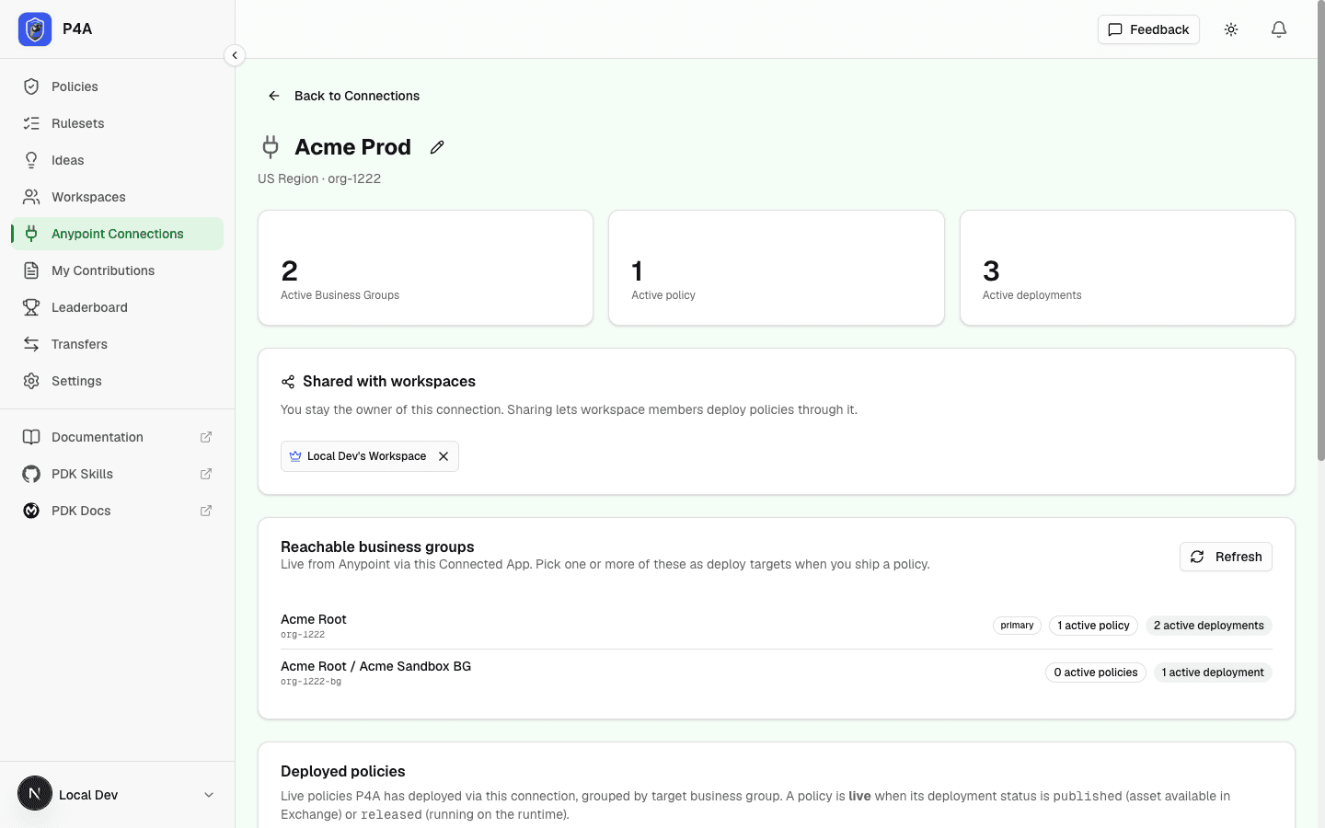Screen dimensions: 1325x828
Task: Refresh reachable business groups
Action: [x=1226, y=557]
